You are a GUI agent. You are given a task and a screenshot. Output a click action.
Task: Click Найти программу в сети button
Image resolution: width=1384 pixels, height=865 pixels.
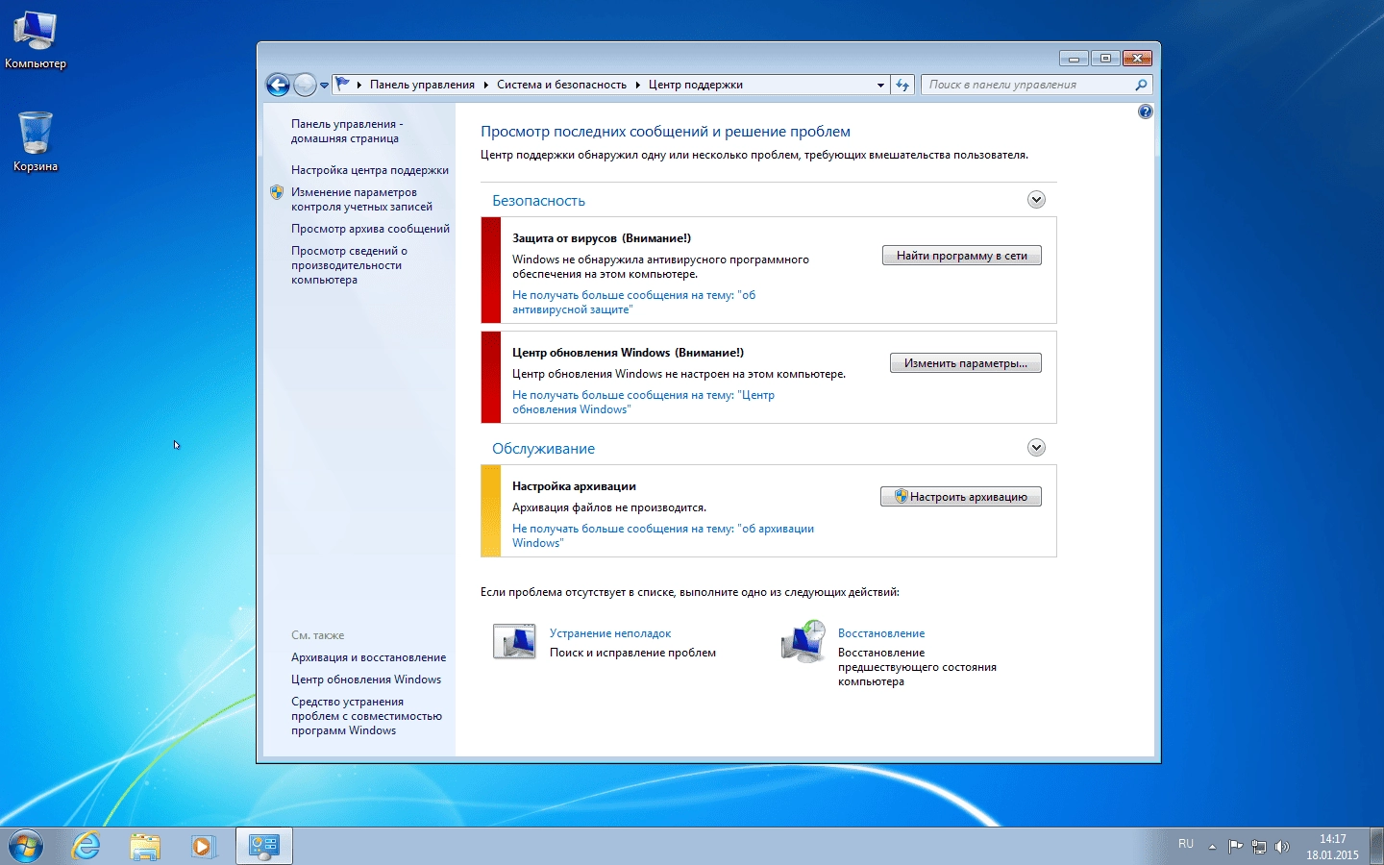coord(962,256)
